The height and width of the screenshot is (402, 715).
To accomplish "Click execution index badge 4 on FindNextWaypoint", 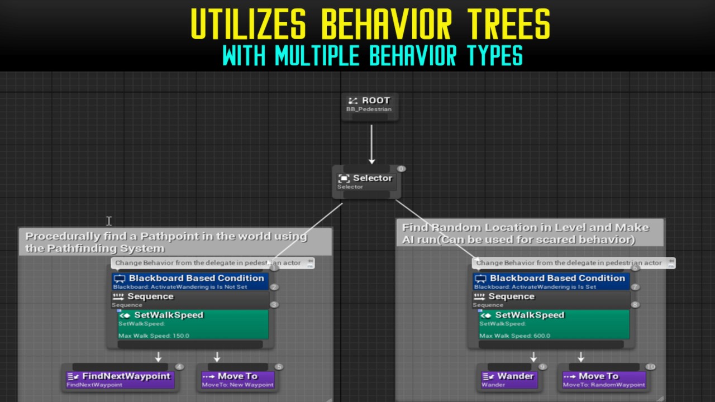I will coord(179,367).
